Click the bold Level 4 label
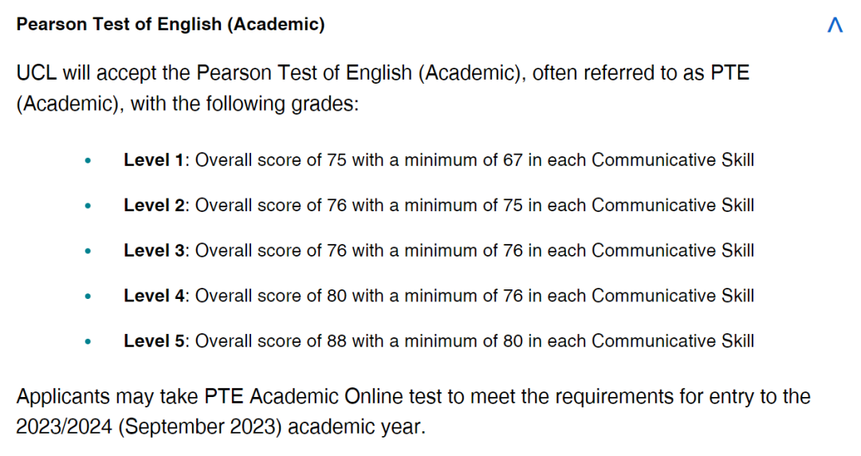The image size is (861, 456). point(154,296)
